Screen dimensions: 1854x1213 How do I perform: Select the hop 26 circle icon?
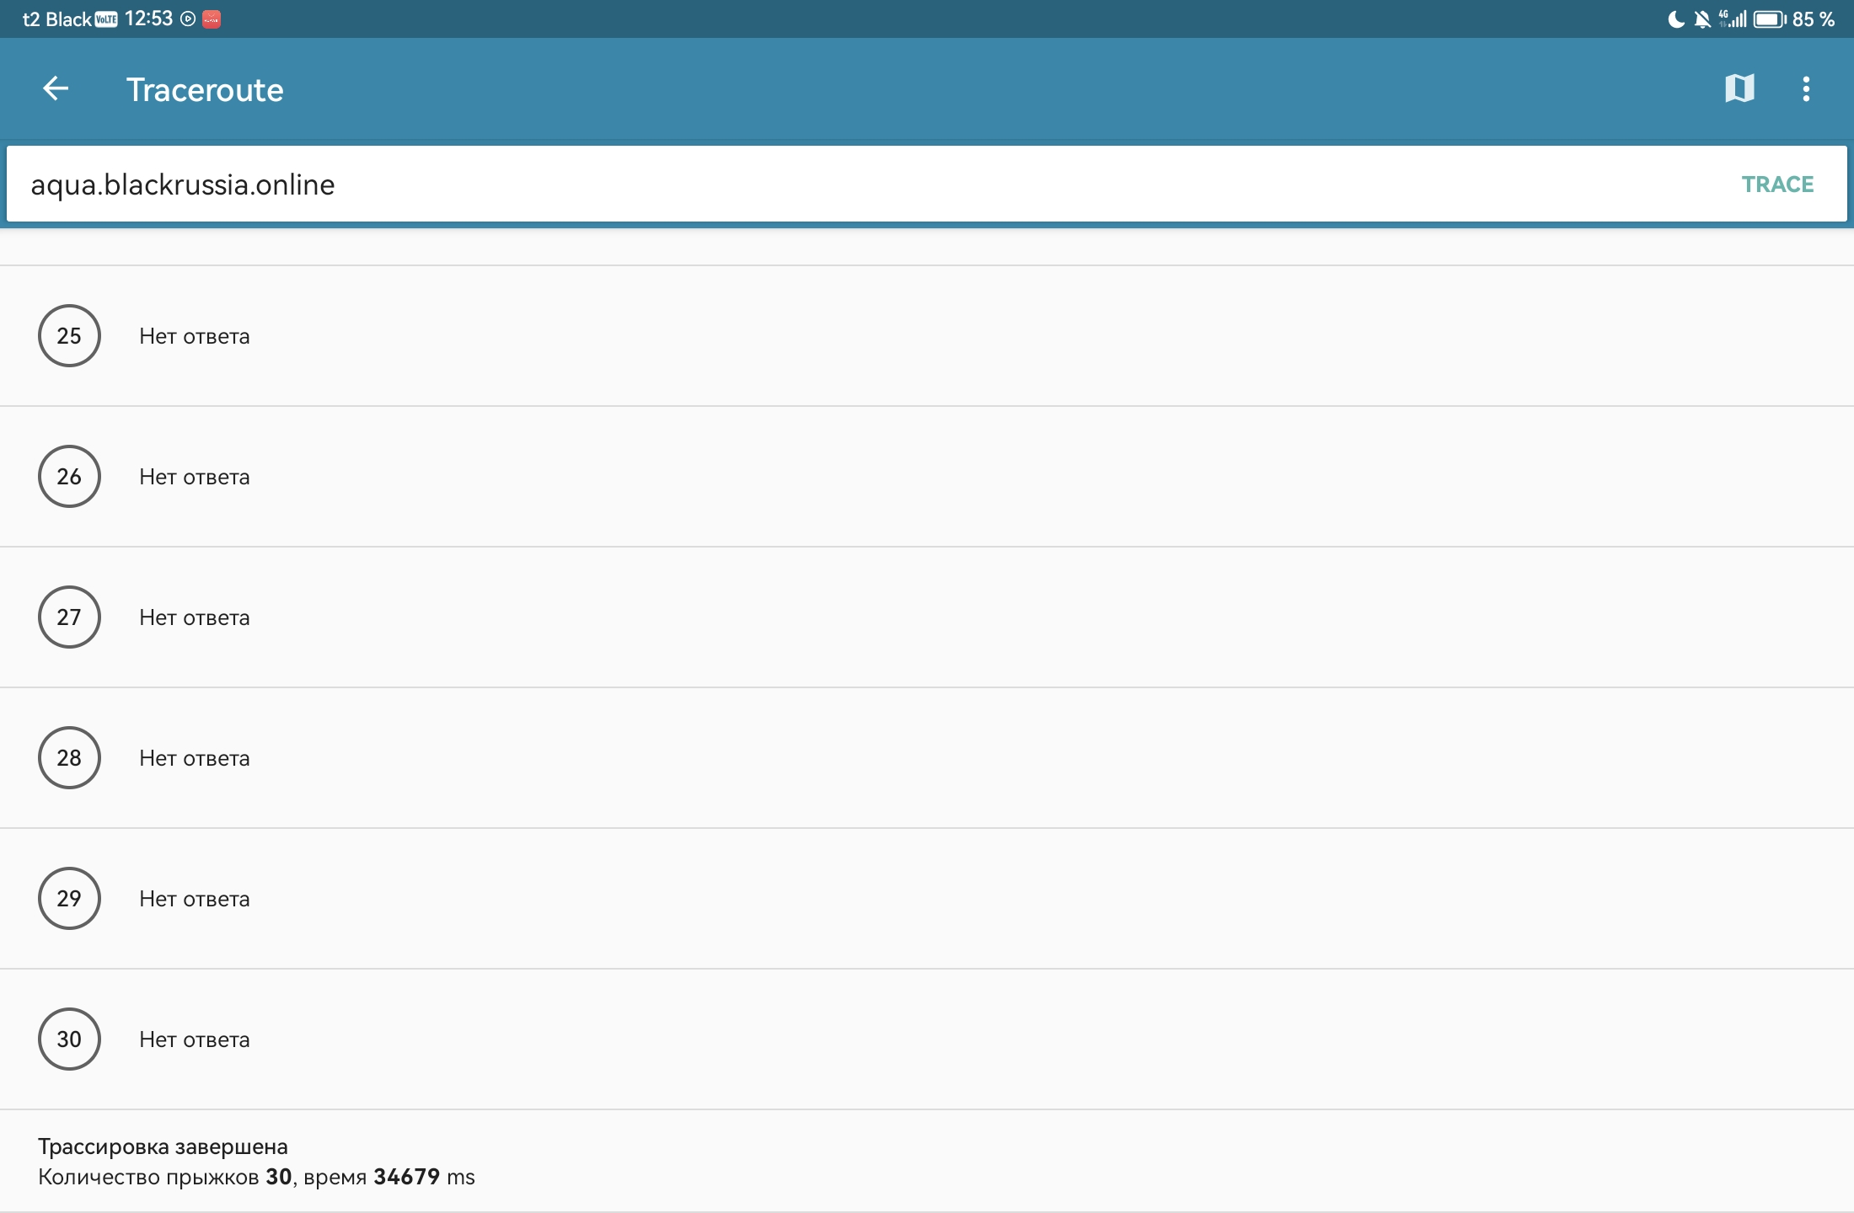coord(69,476)
